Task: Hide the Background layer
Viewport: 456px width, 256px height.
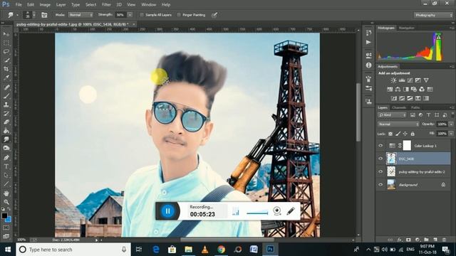Action: 380,185
